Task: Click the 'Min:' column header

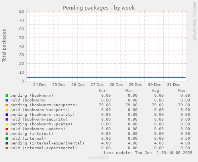Action: [x=130, y=91]
